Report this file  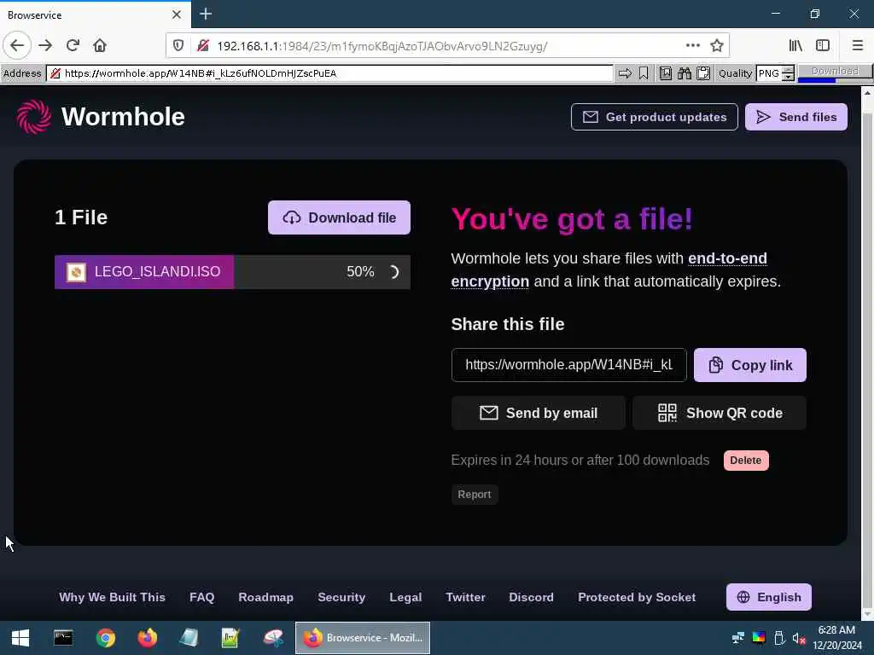pyautogui.click(x=475, y=494)
